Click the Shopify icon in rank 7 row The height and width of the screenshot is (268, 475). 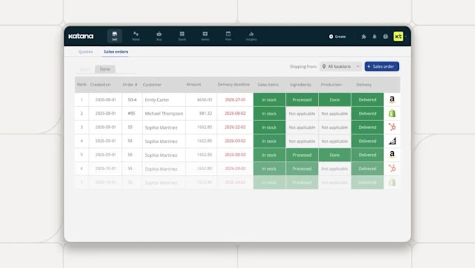click(392, 182)
